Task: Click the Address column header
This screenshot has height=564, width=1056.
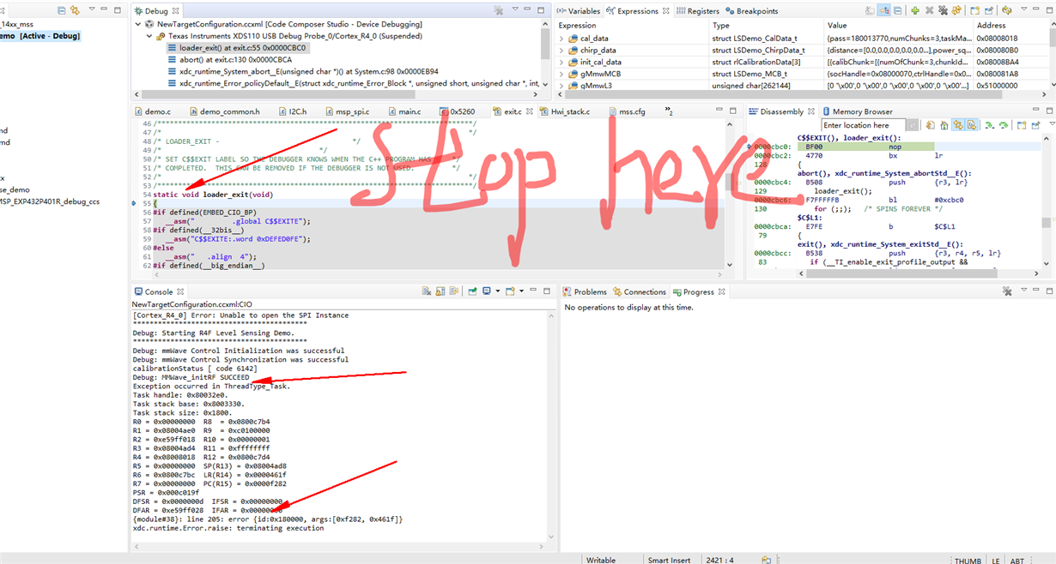Action: coord(990,26)
